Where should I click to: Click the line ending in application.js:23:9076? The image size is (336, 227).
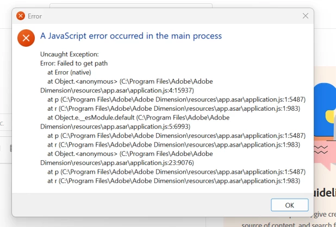click(x=117, y=163)
